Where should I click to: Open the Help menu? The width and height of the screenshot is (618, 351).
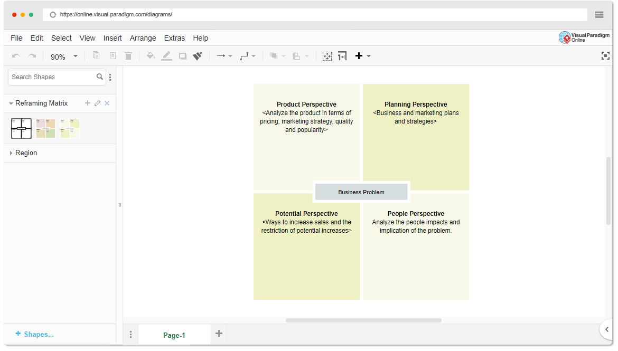click(x=201, y=38)
